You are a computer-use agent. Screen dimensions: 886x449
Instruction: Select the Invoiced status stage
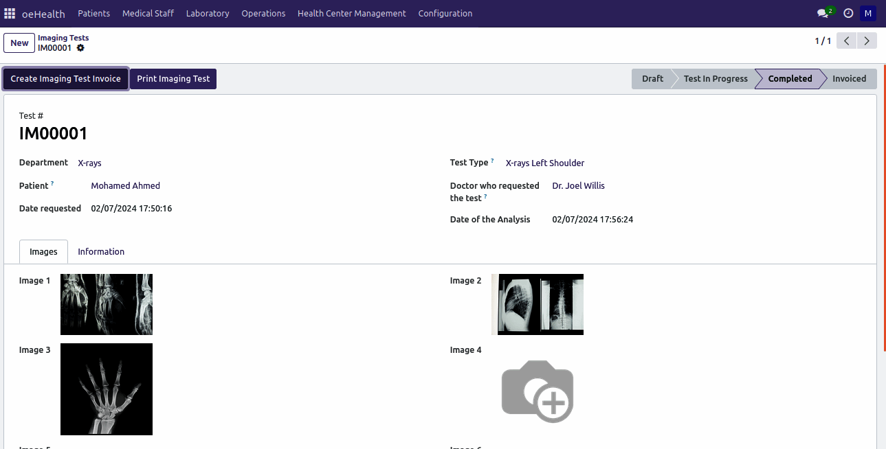[849, 79]
